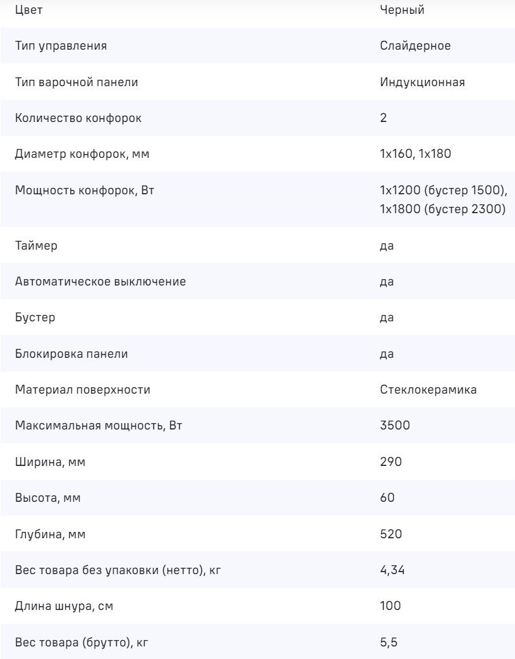Click the "Слайдерное" control type value
Viewport: 515px width, 659px height.
tap(415, 46)
